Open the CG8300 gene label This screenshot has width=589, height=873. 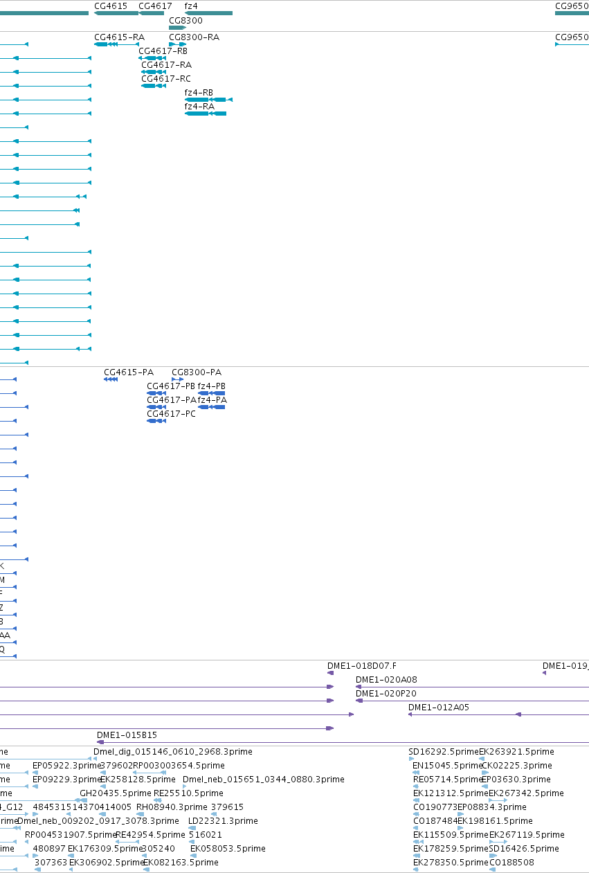[x=185, y=21]
